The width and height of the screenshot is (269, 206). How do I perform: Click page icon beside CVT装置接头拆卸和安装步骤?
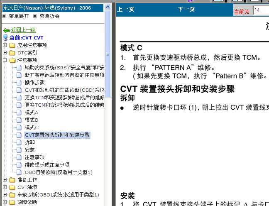click(x=19, y=135)
